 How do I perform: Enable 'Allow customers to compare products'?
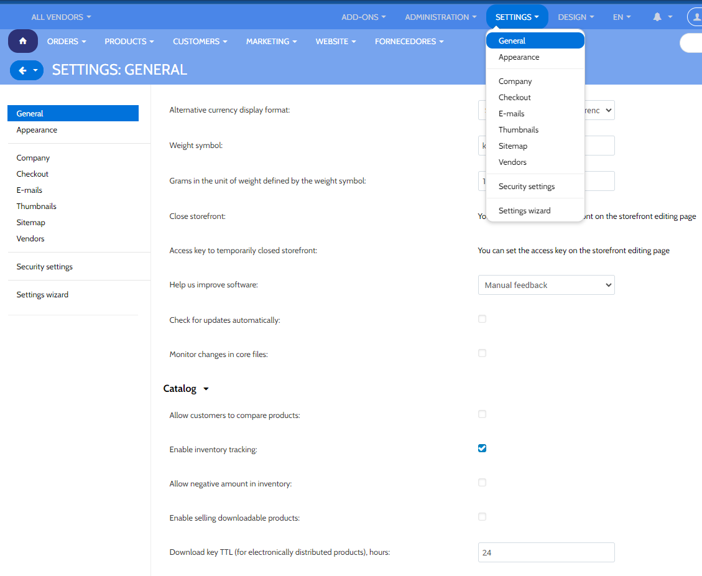(x=482, y=414)
